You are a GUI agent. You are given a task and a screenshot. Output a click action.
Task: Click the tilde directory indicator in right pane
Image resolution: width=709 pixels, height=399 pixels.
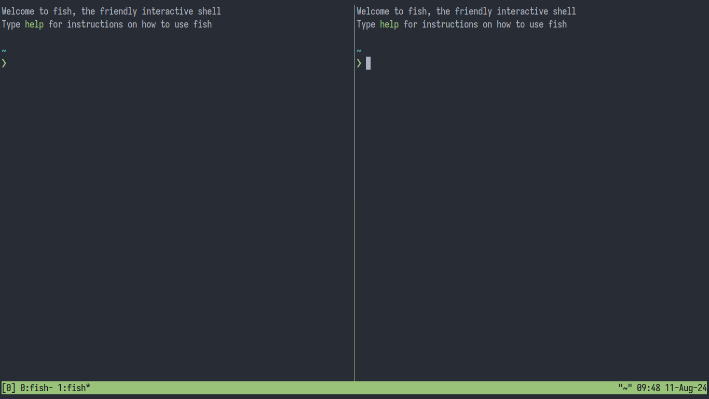[x=359, y=50]
